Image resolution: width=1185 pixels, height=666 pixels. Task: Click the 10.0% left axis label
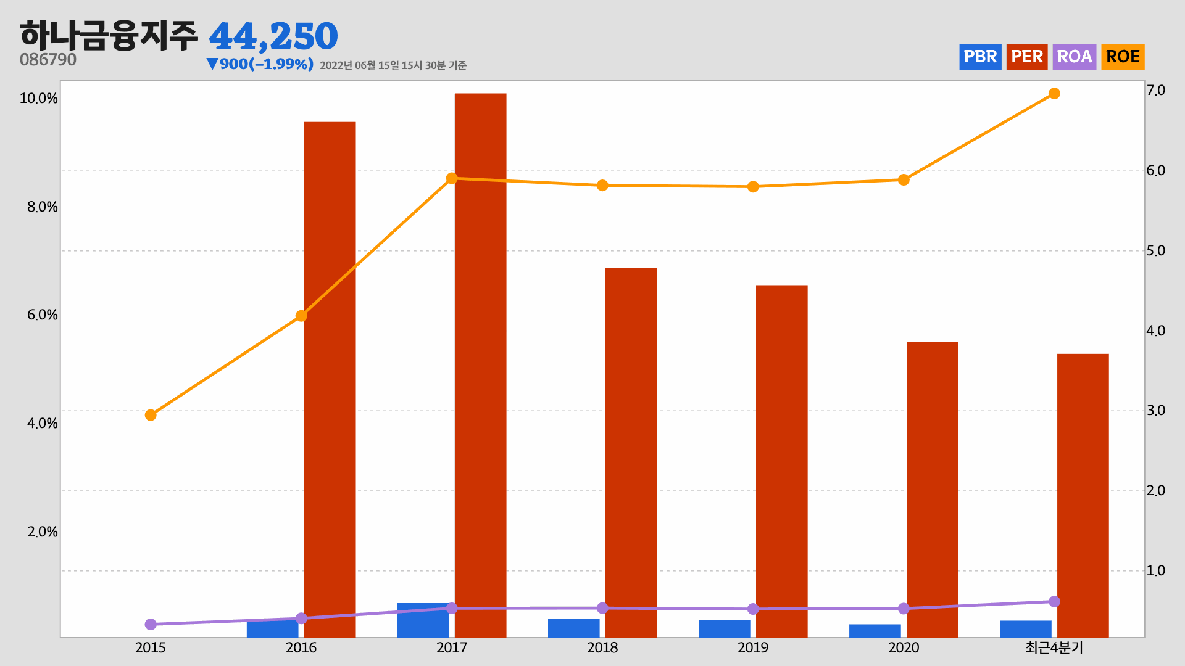coord(39,99)
